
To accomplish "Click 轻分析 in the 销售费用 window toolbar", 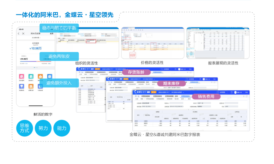I will (x=177, y=99).
